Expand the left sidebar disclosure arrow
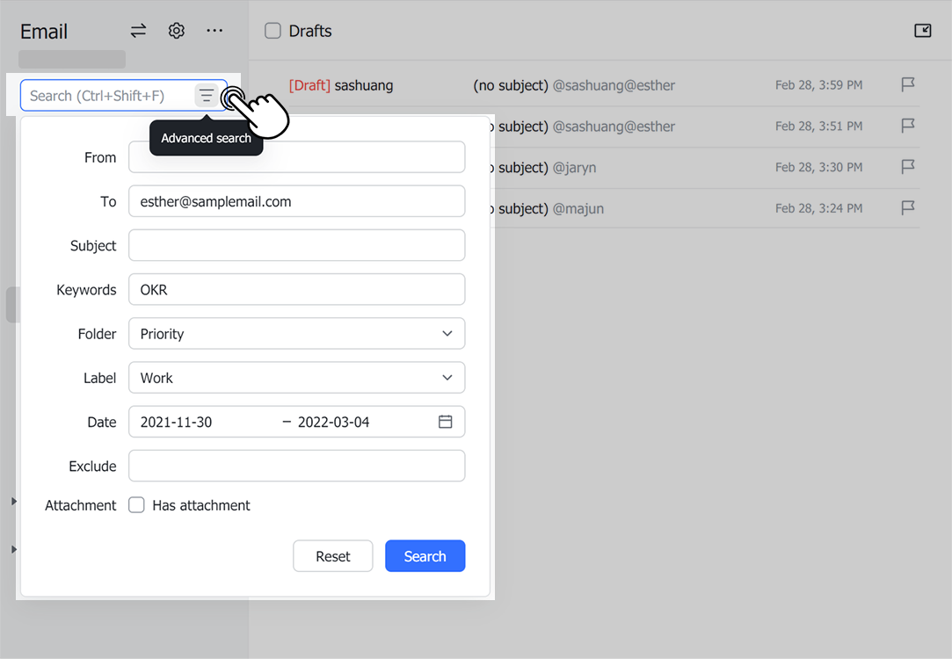 [x=13, y=502]
